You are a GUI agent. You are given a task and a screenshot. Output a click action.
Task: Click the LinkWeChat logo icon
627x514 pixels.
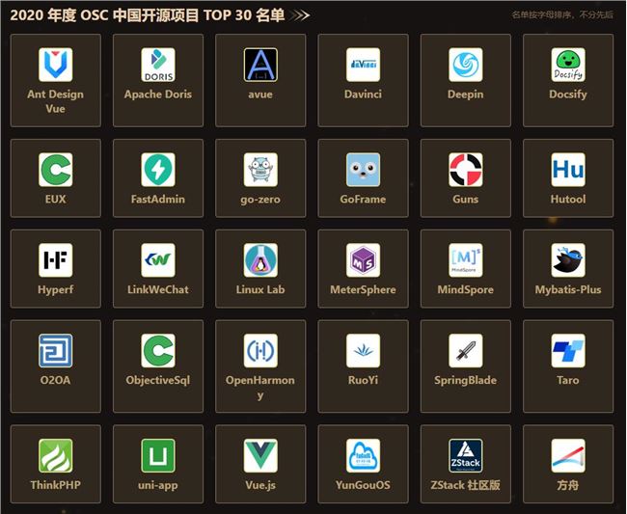coord(158,260)
